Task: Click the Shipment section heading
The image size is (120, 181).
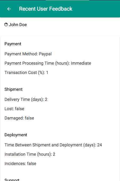Action: pyautogui.click(x=14, y=89)
